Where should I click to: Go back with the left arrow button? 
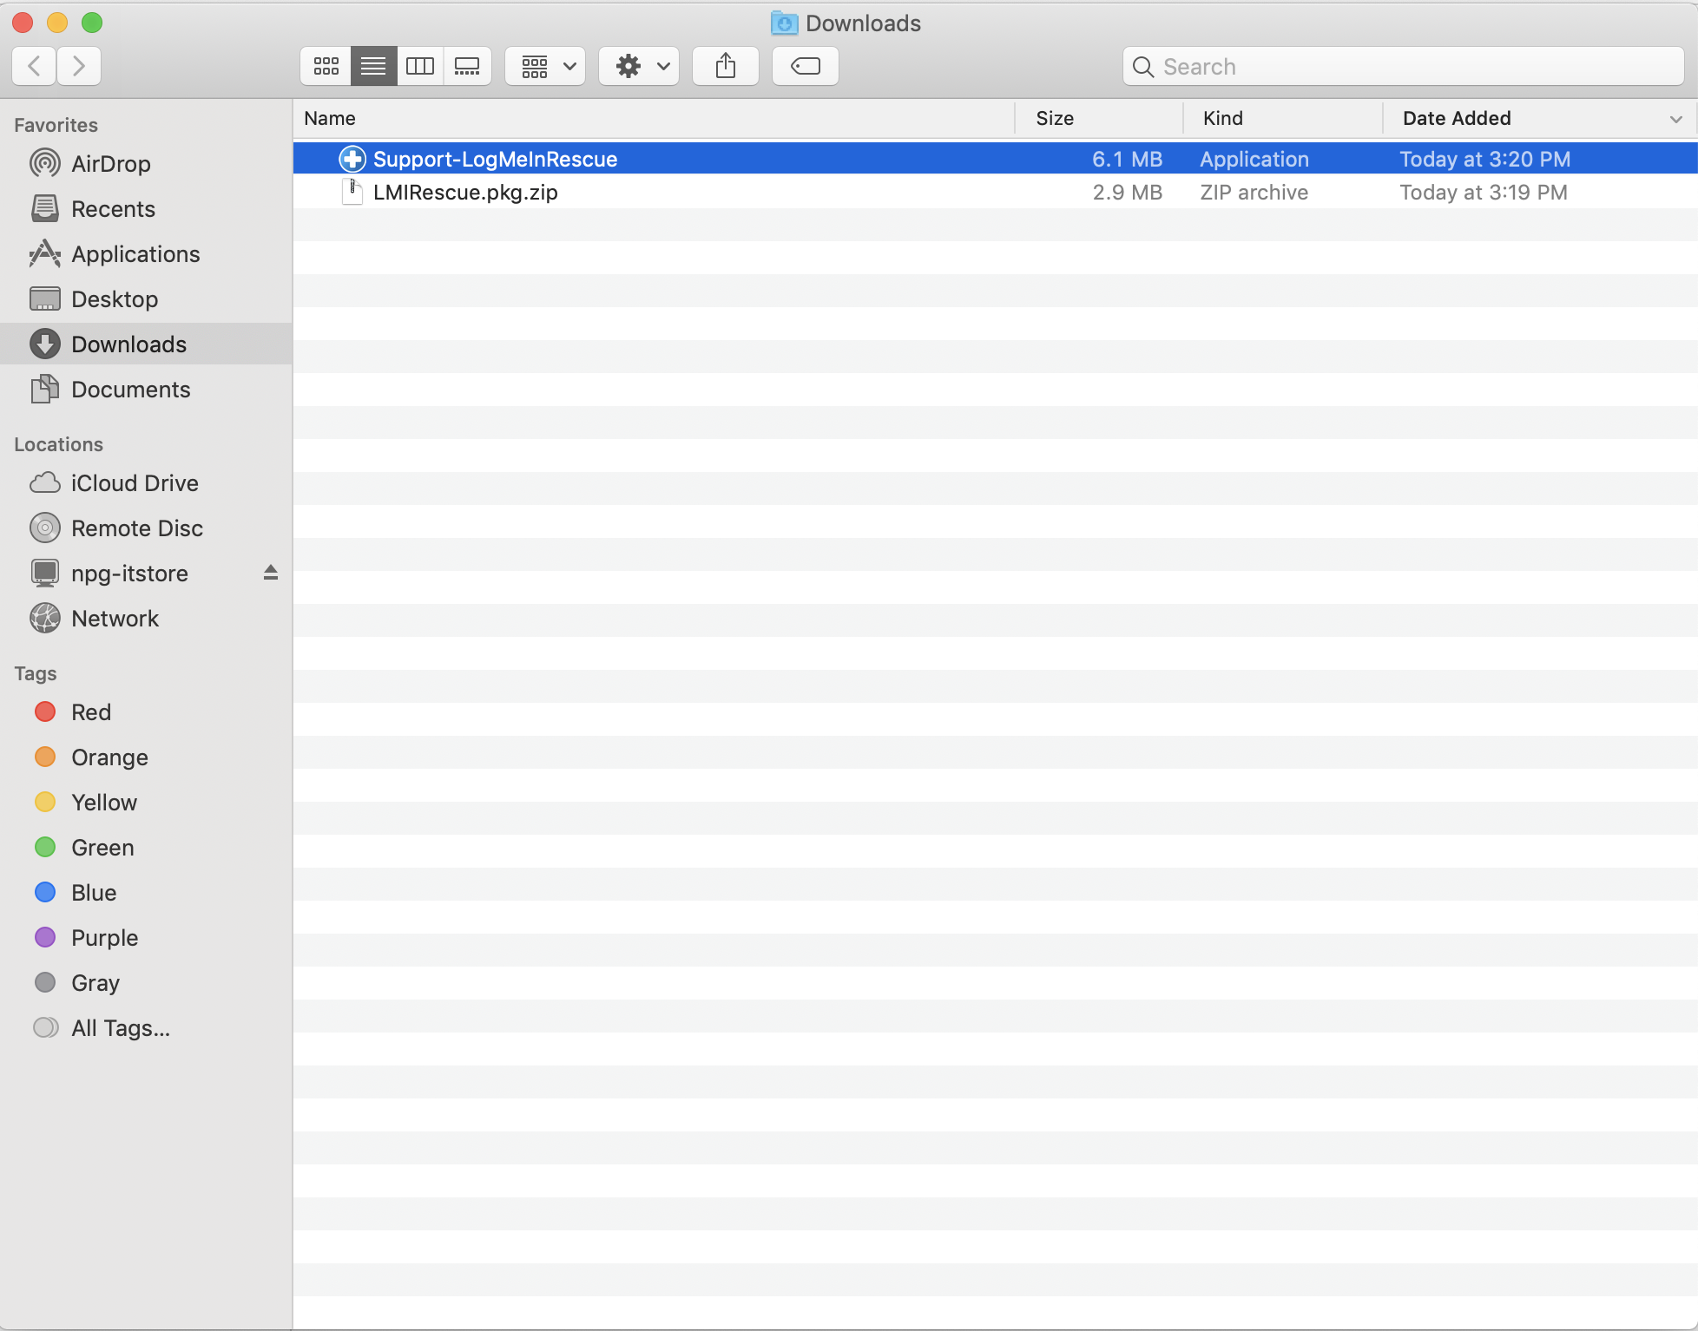tap(35, 66)
